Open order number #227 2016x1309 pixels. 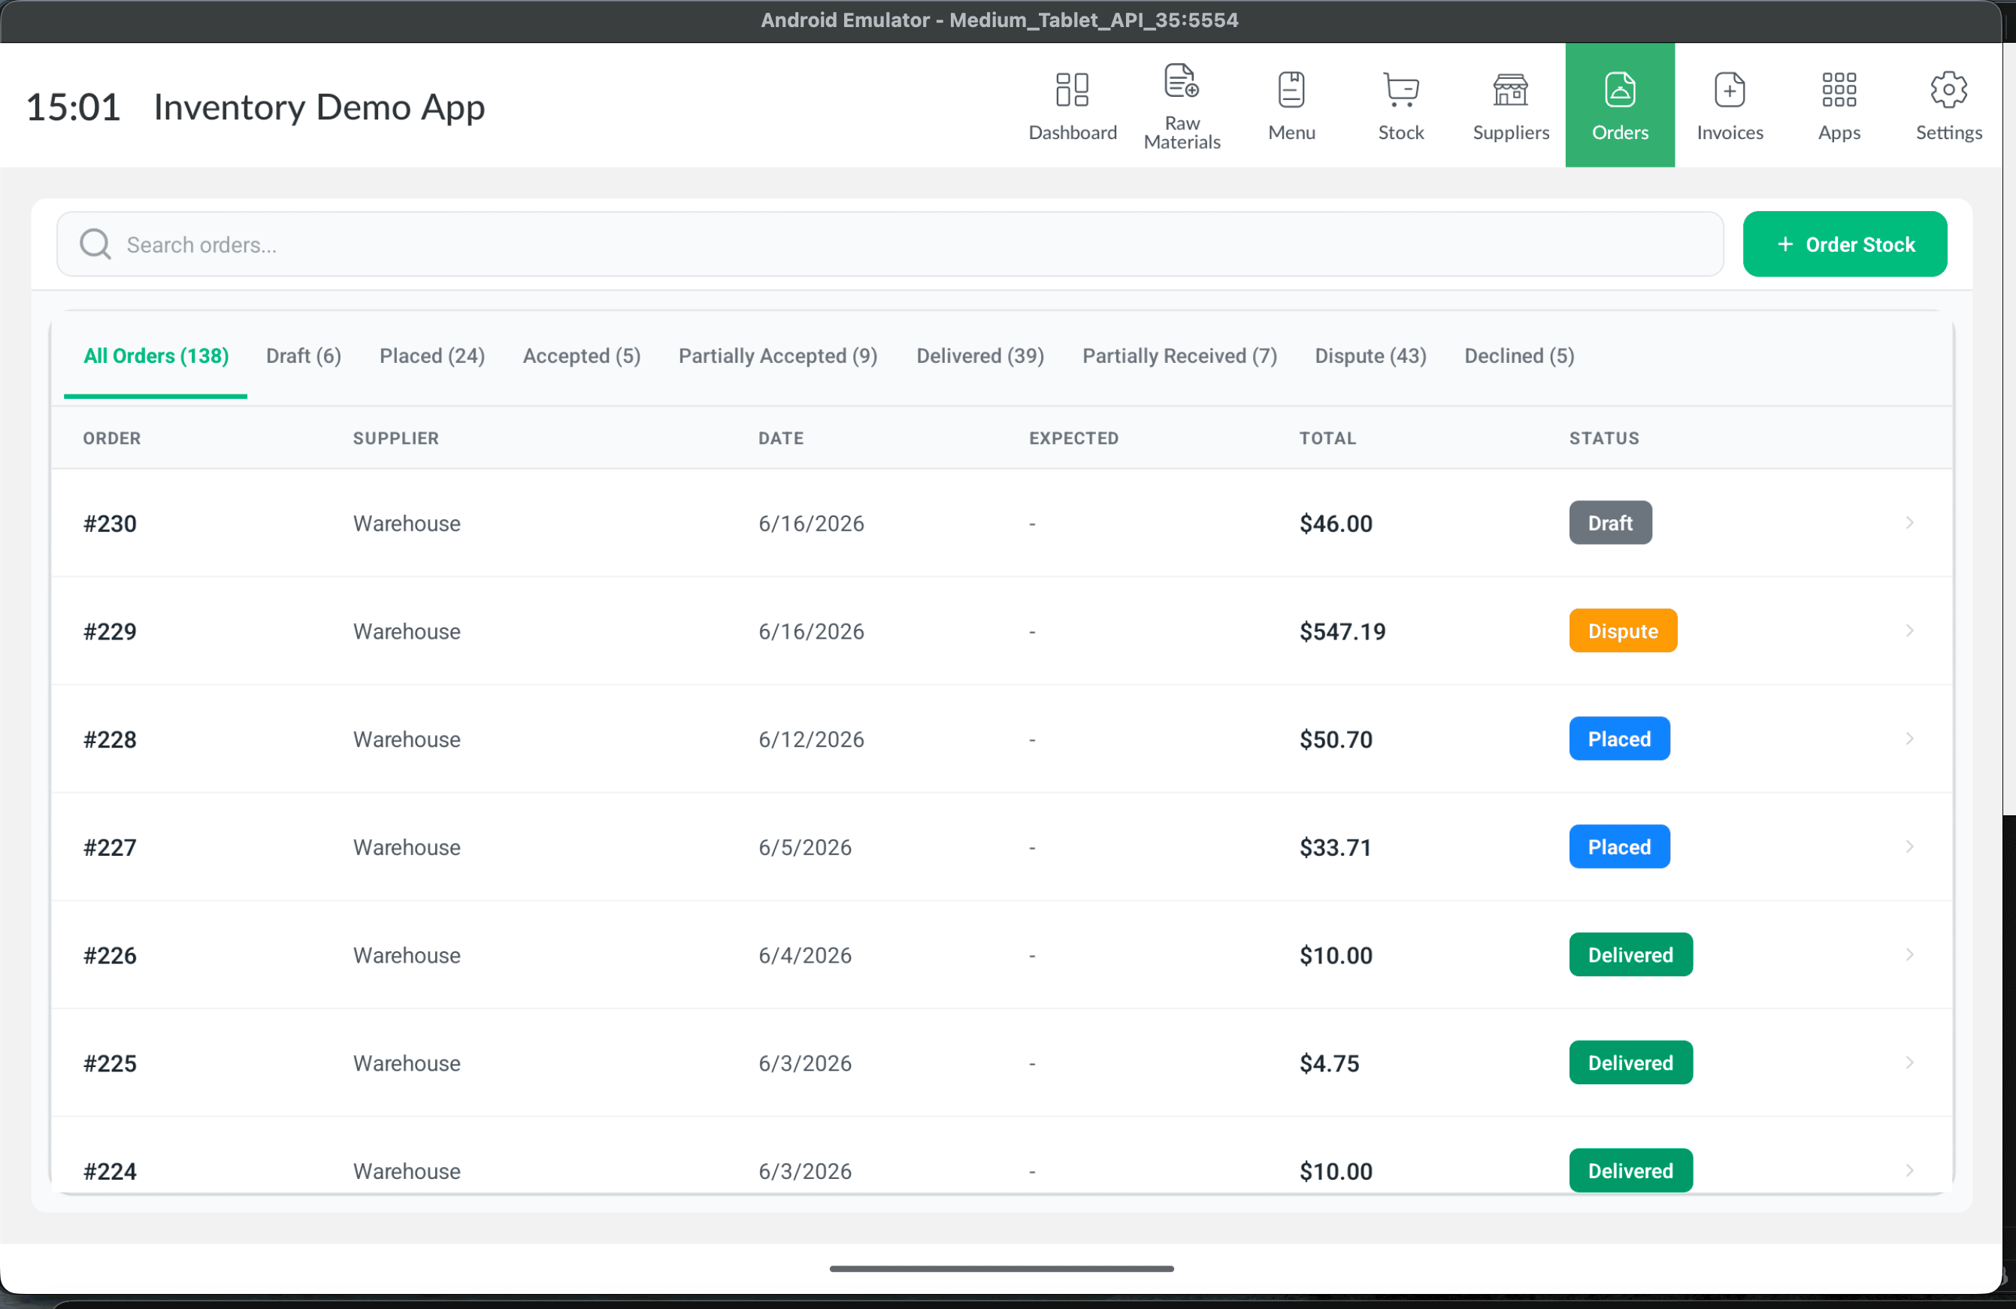(109, 847)
